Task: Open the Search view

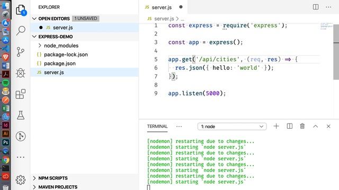Action: tap(21, 31)
